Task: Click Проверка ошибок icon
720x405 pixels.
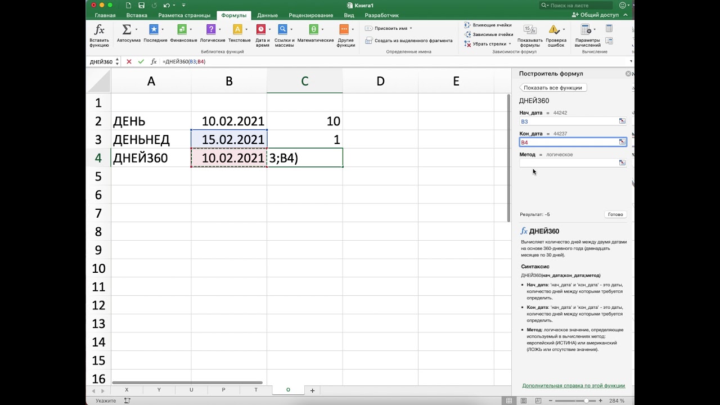Action: click(x=553, y=29)
